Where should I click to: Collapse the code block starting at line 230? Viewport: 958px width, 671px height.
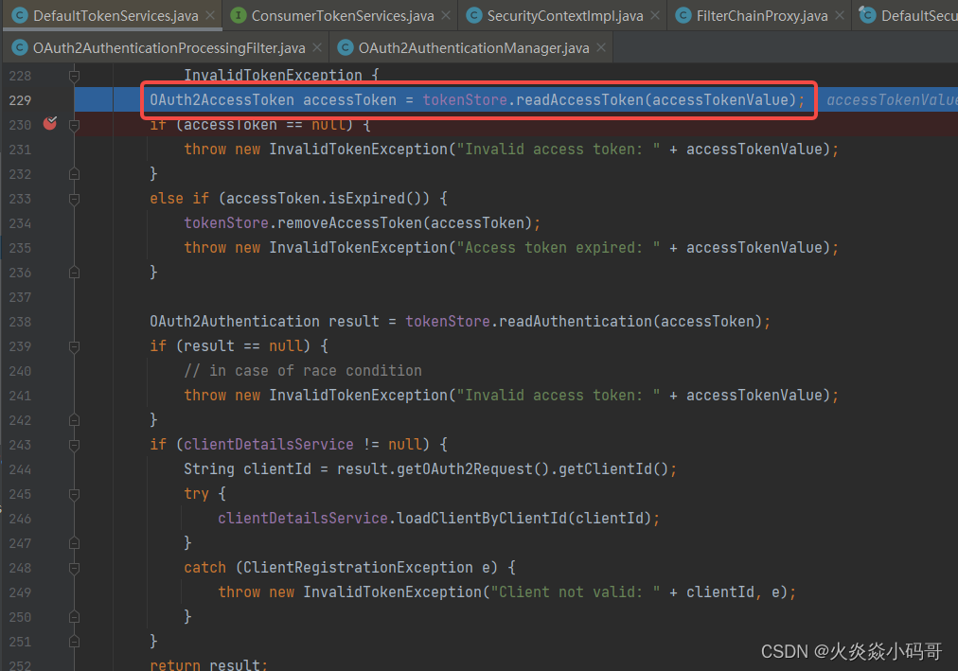click(74, 124)
